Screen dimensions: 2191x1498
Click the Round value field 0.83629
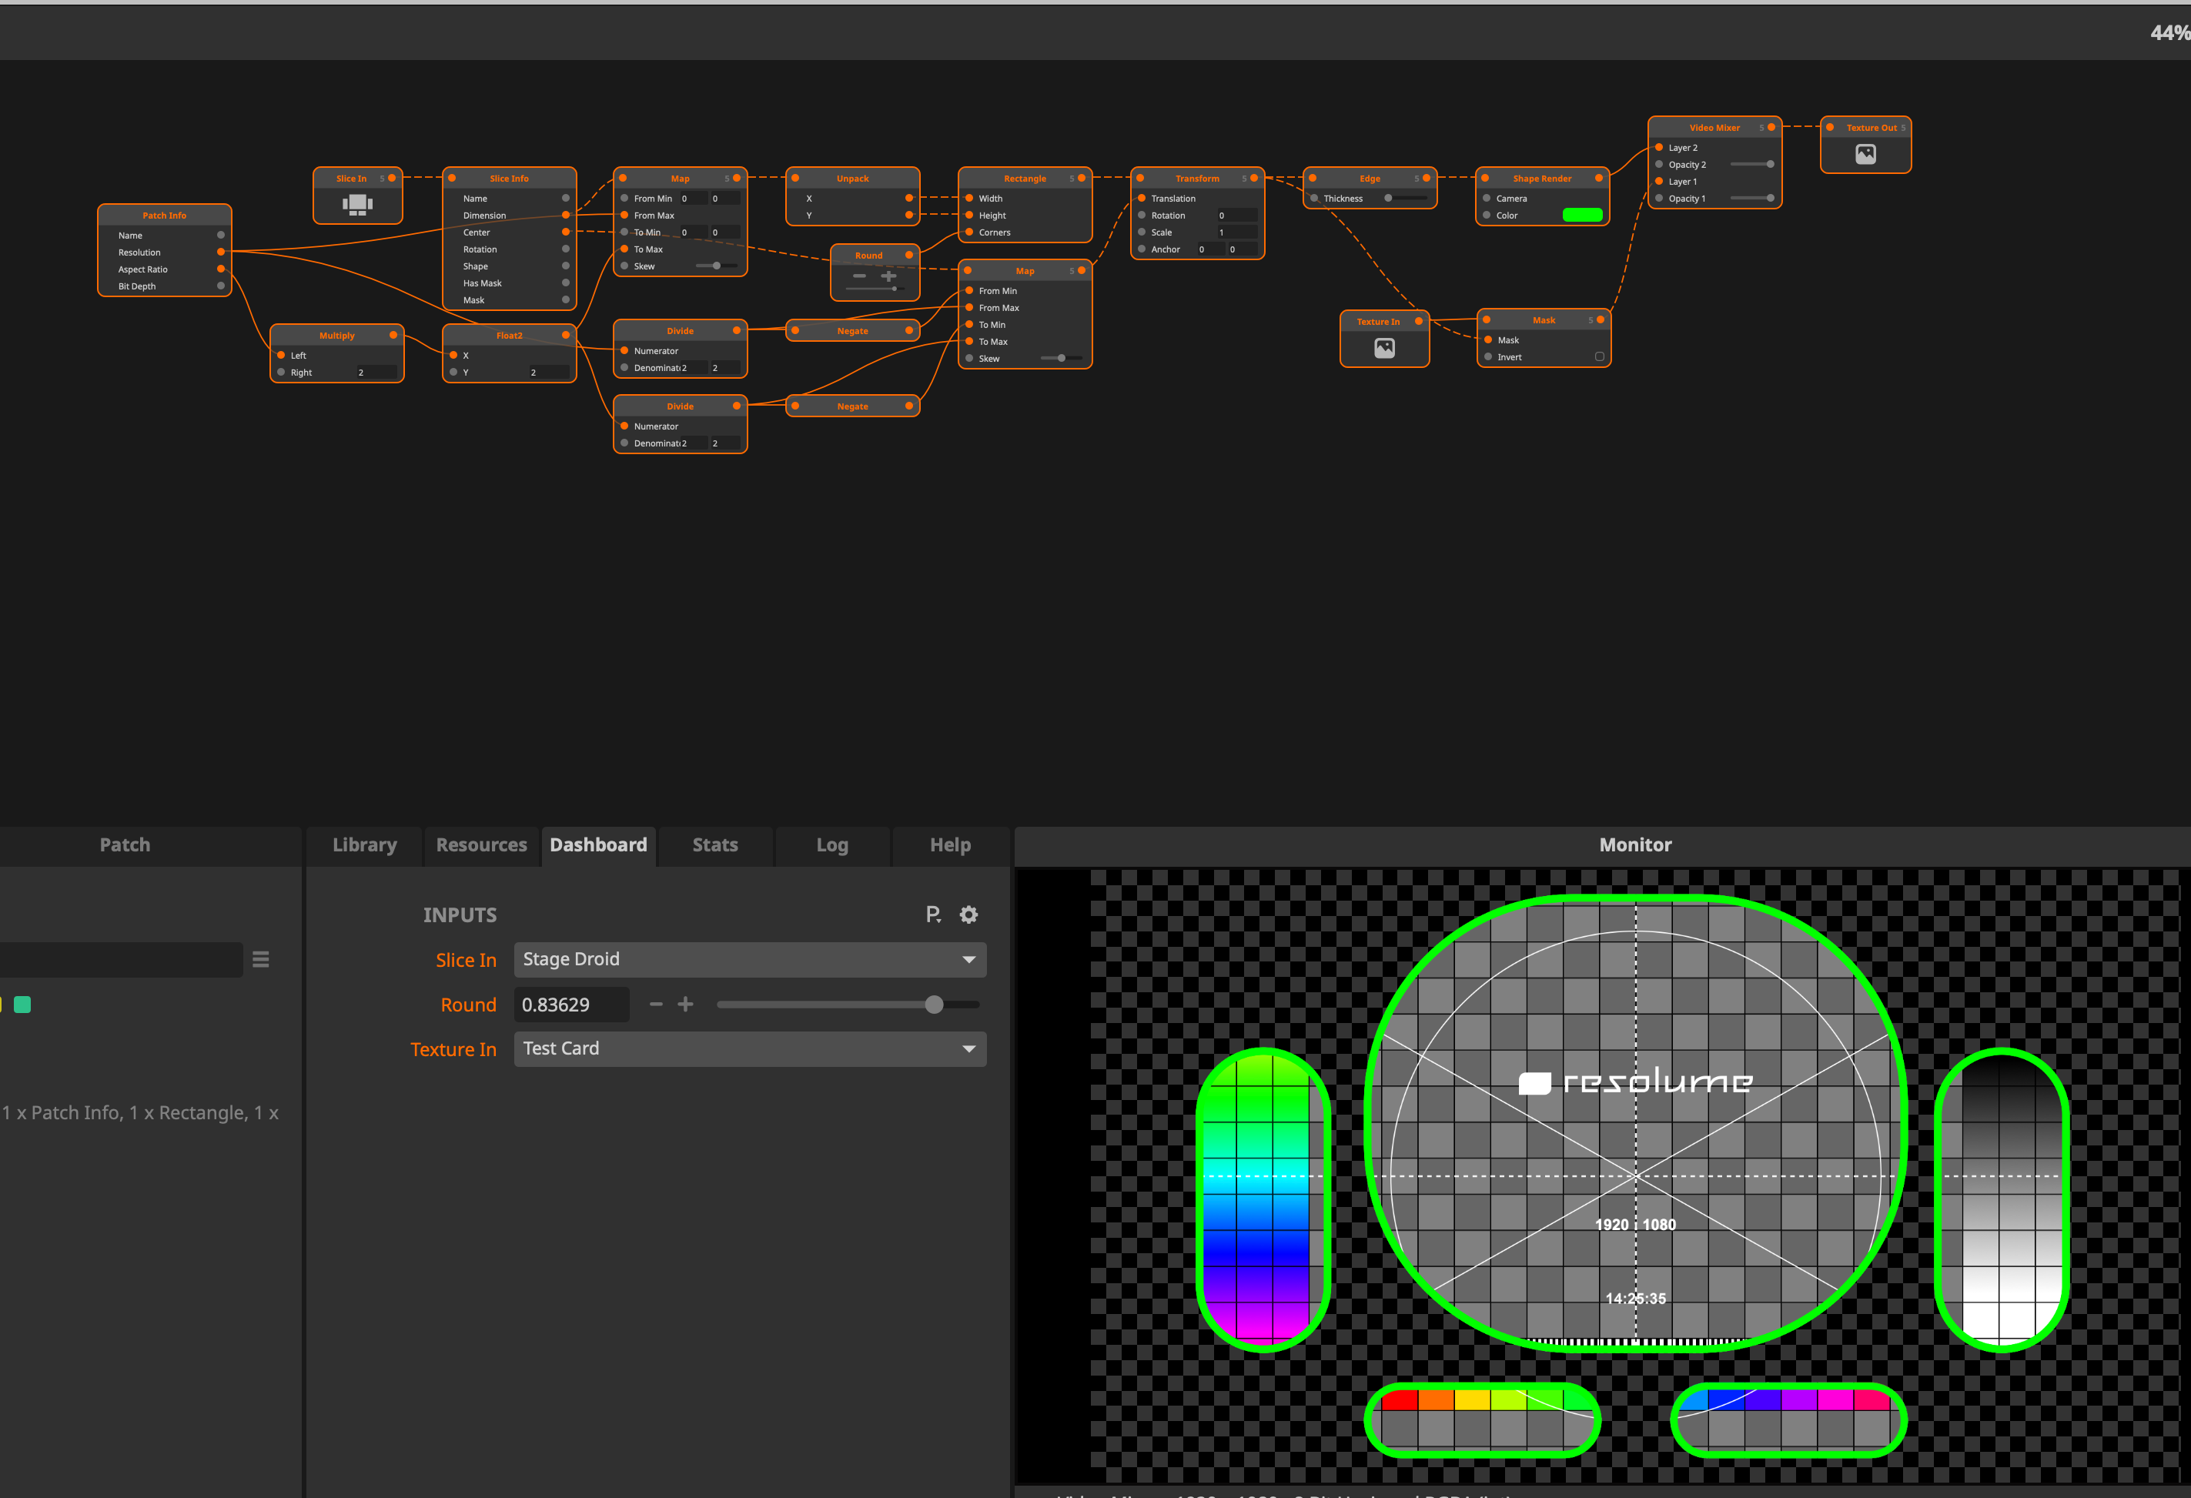coord(570,1005)
